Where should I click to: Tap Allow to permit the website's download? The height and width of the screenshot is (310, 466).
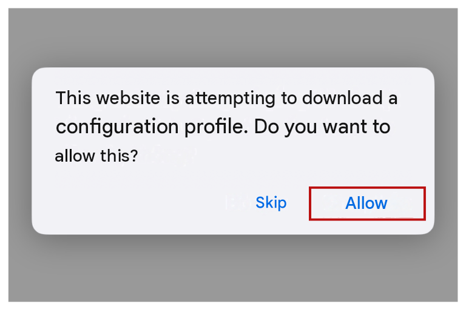coord(367,203)
